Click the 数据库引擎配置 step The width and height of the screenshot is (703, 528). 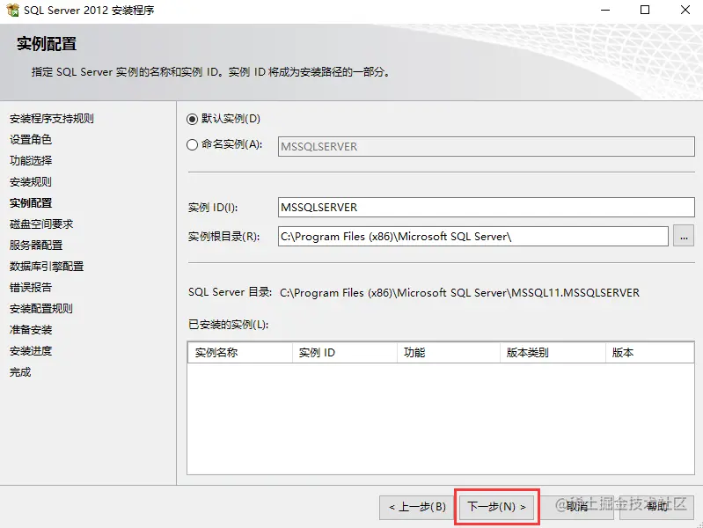click(x=47, y=266)
